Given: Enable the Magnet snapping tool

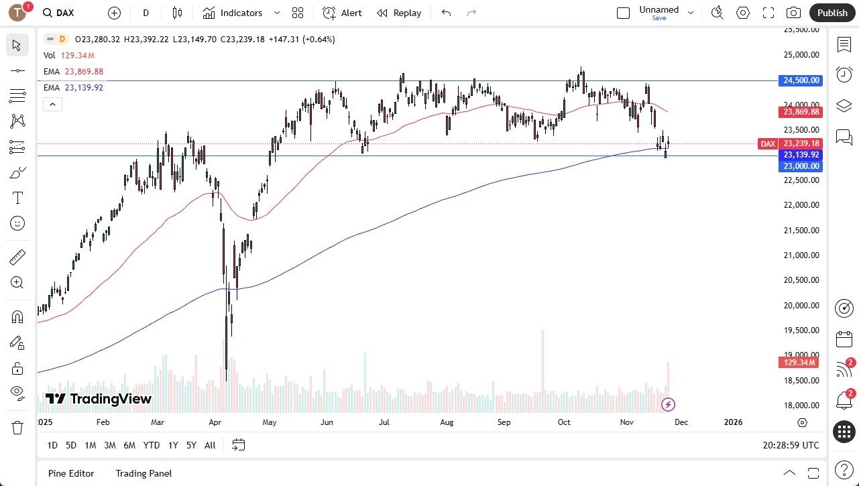Looking at the screenshot, I should tap(17, 316).
